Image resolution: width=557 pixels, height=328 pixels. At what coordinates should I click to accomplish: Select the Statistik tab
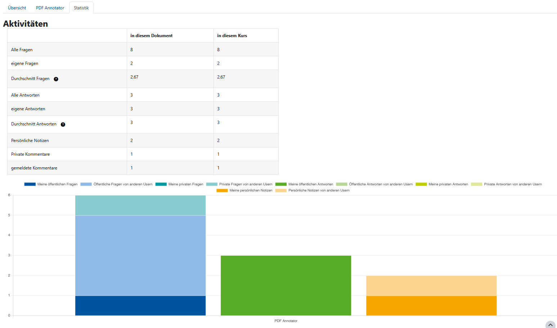(x=81, y=8)
